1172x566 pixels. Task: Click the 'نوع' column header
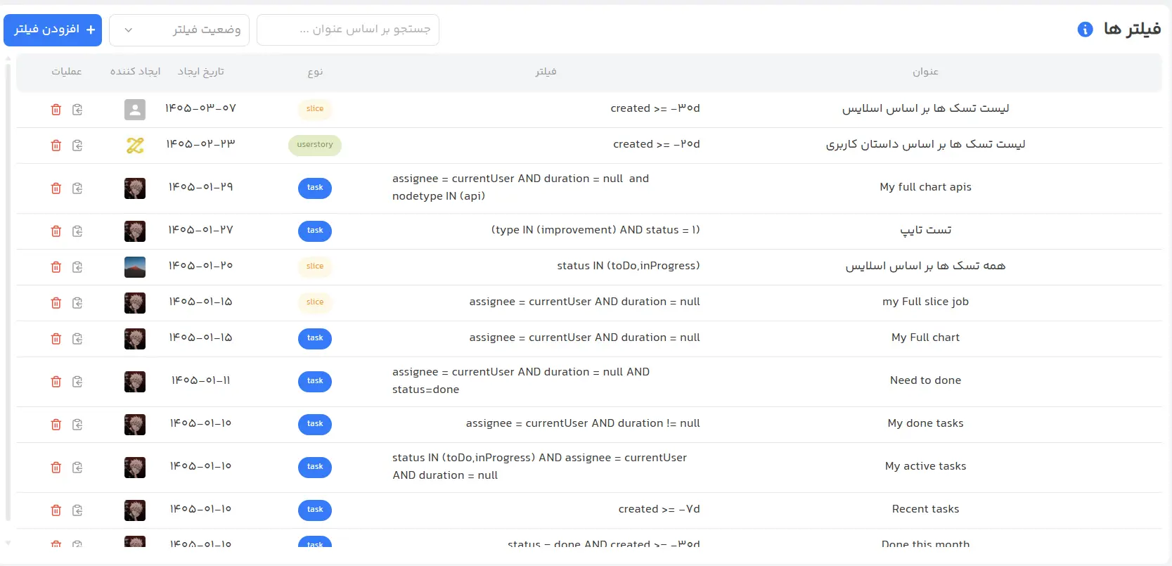(315, 72)
